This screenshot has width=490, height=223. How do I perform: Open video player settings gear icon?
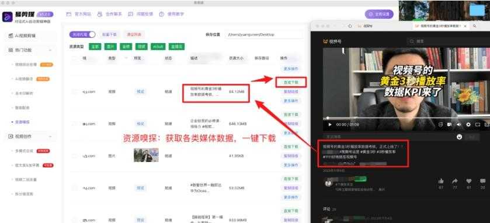tap(468, 125)
